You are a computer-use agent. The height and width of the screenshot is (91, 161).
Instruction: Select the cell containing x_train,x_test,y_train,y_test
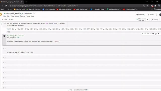pos(82,51)
